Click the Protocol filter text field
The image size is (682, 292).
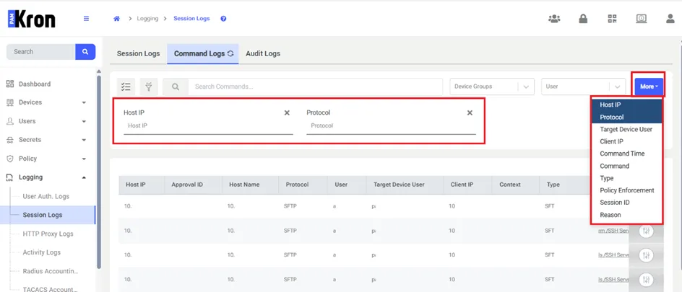tap(391, 126)
